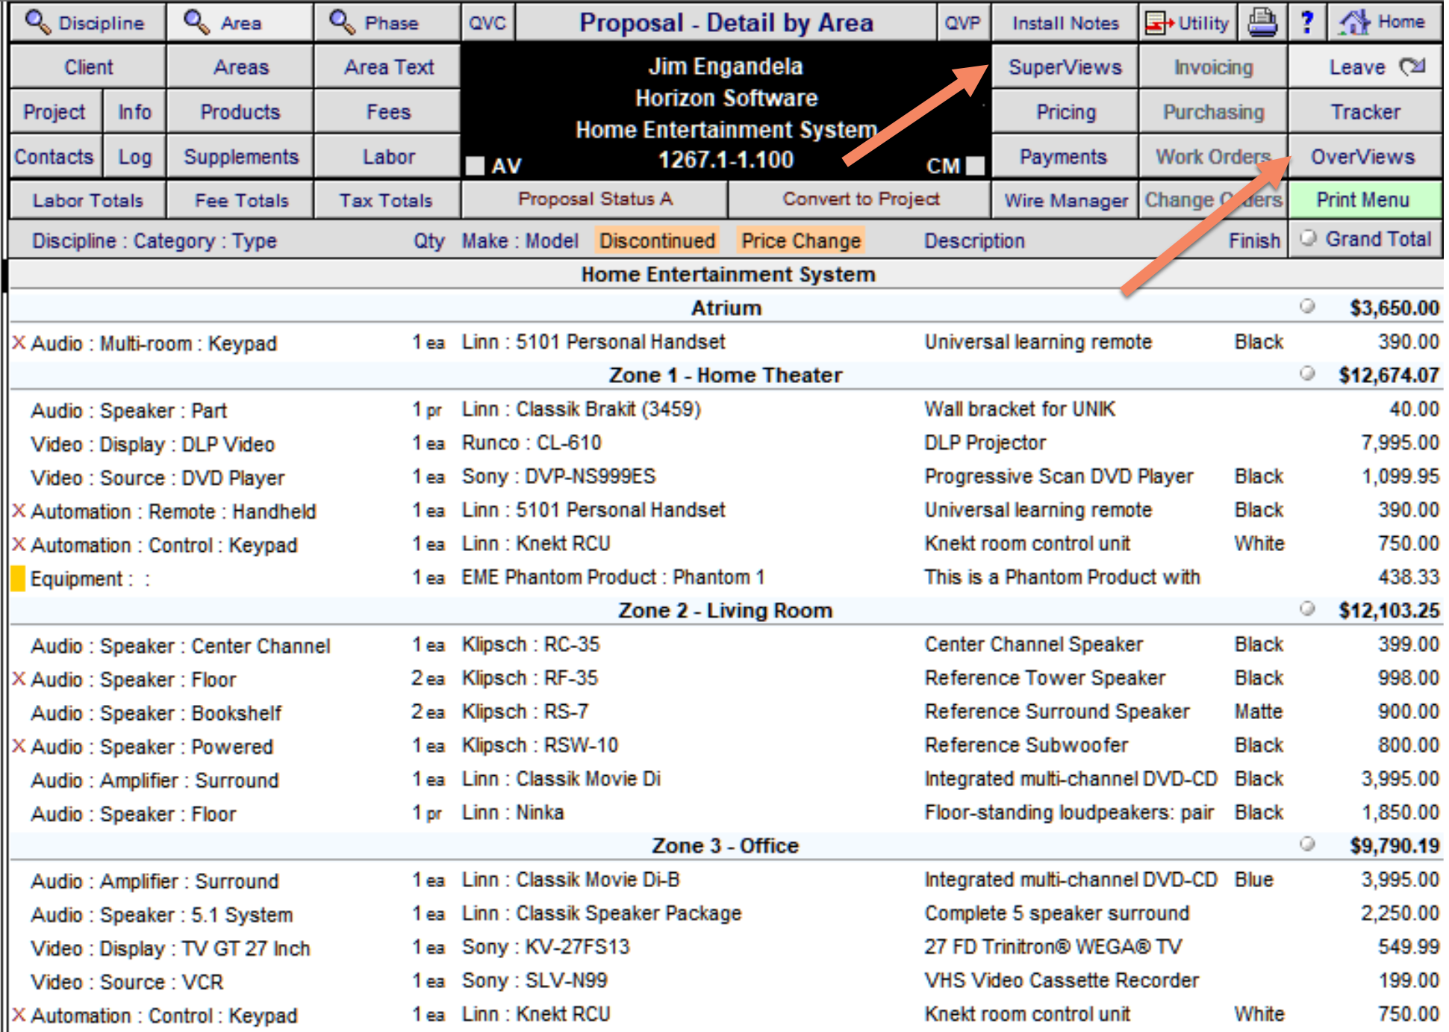Click the red X beside Klipsch RF-35 row

pyautogui.click(x=19, y=679)
